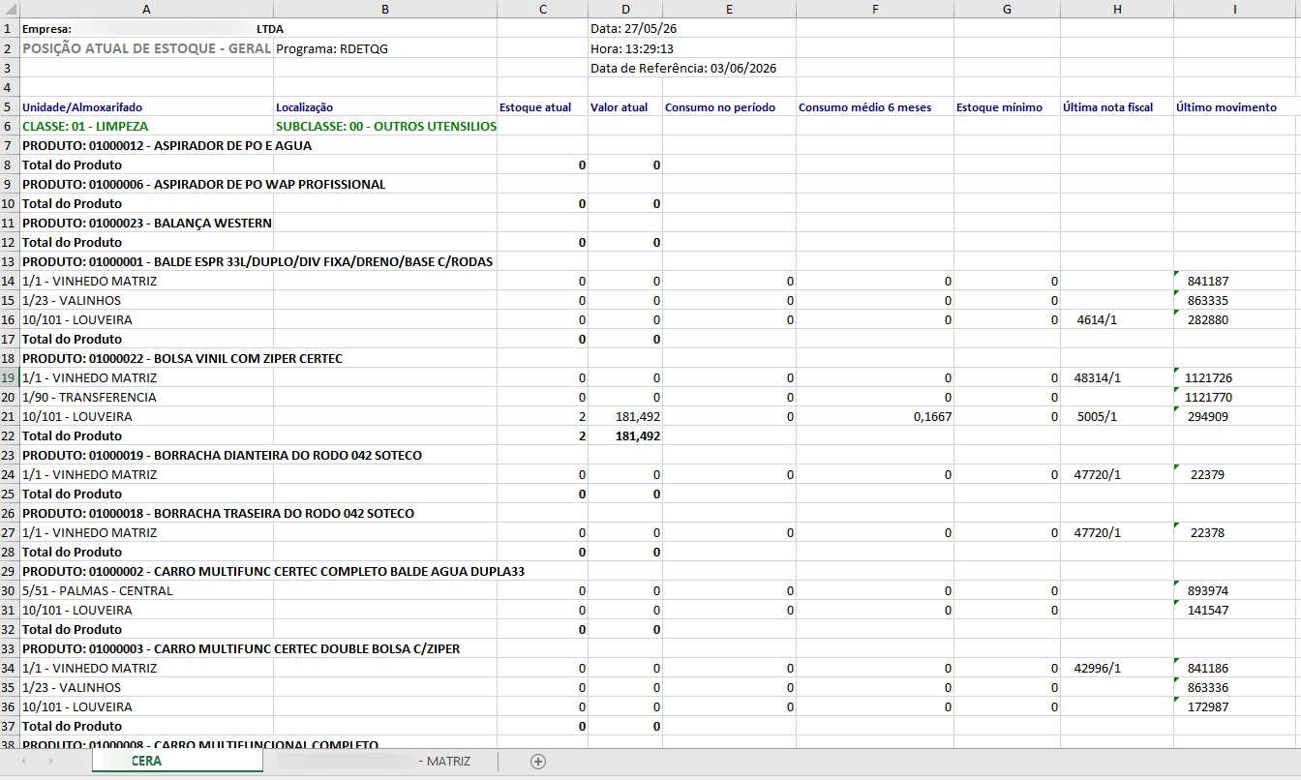Screen dimensions: 1301x780
Task: Click the 'Estoque mínimo' header cell
Action: (x=1007, y=106)
